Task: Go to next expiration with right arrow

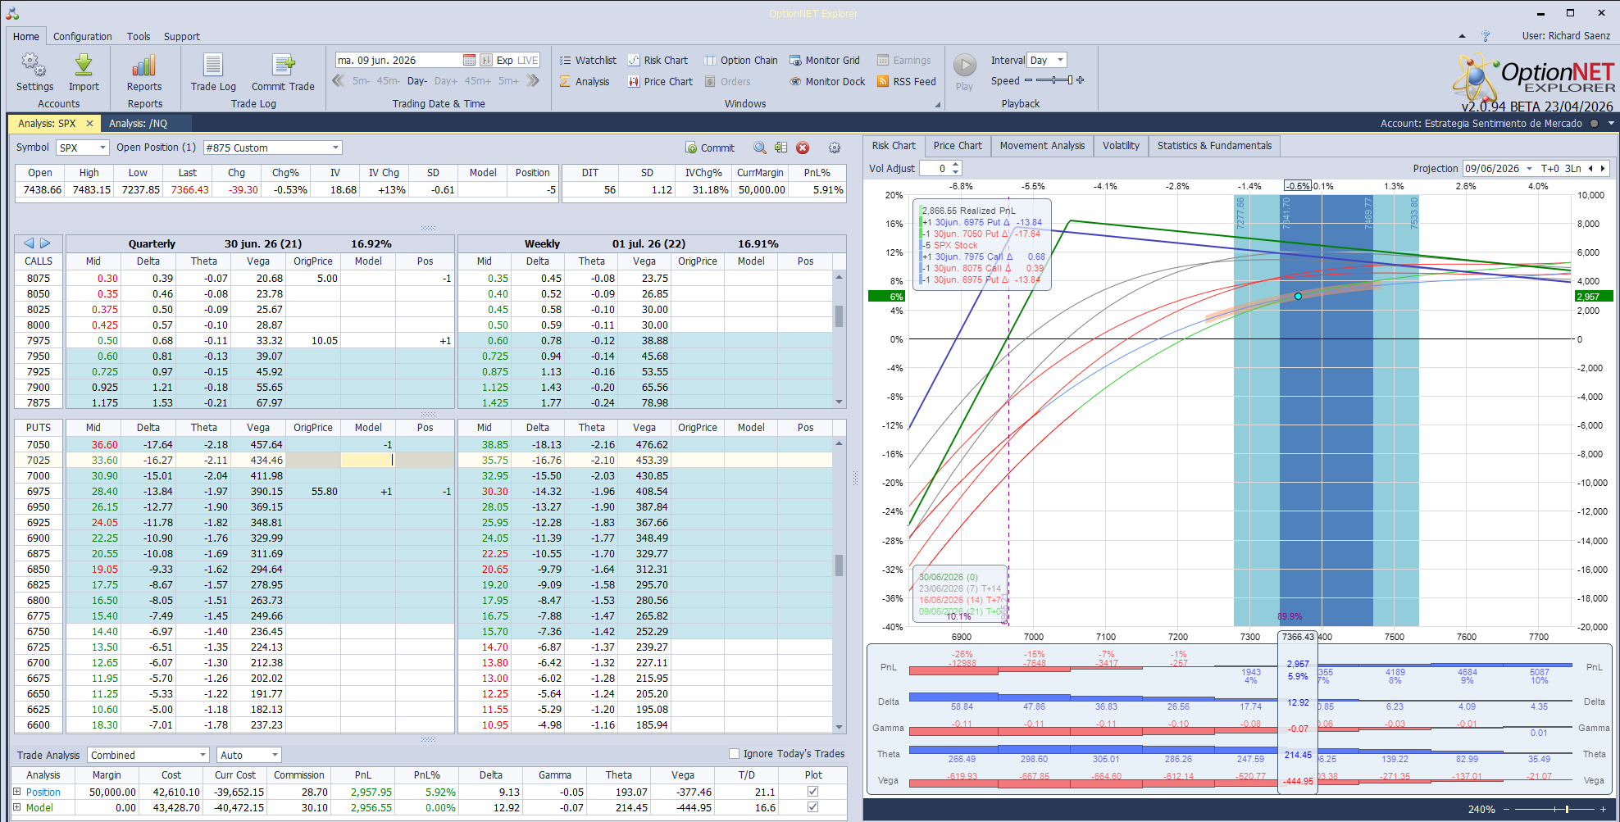Action: tap(46, 243)
